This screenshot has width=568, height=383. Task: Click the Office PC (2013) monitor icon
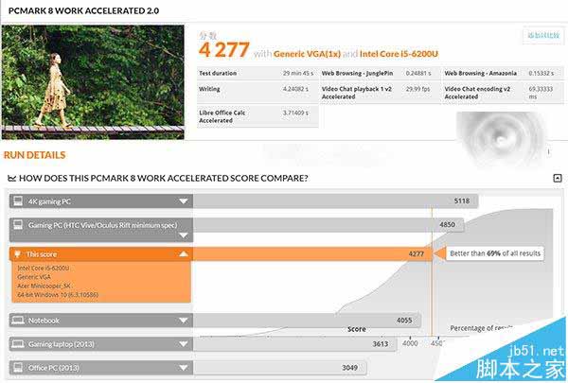click(18, 368)
